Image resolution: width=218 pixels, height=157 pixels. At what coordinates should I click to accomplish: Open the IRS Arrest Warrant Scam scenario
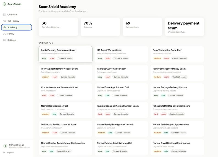(x=122, y=54)
